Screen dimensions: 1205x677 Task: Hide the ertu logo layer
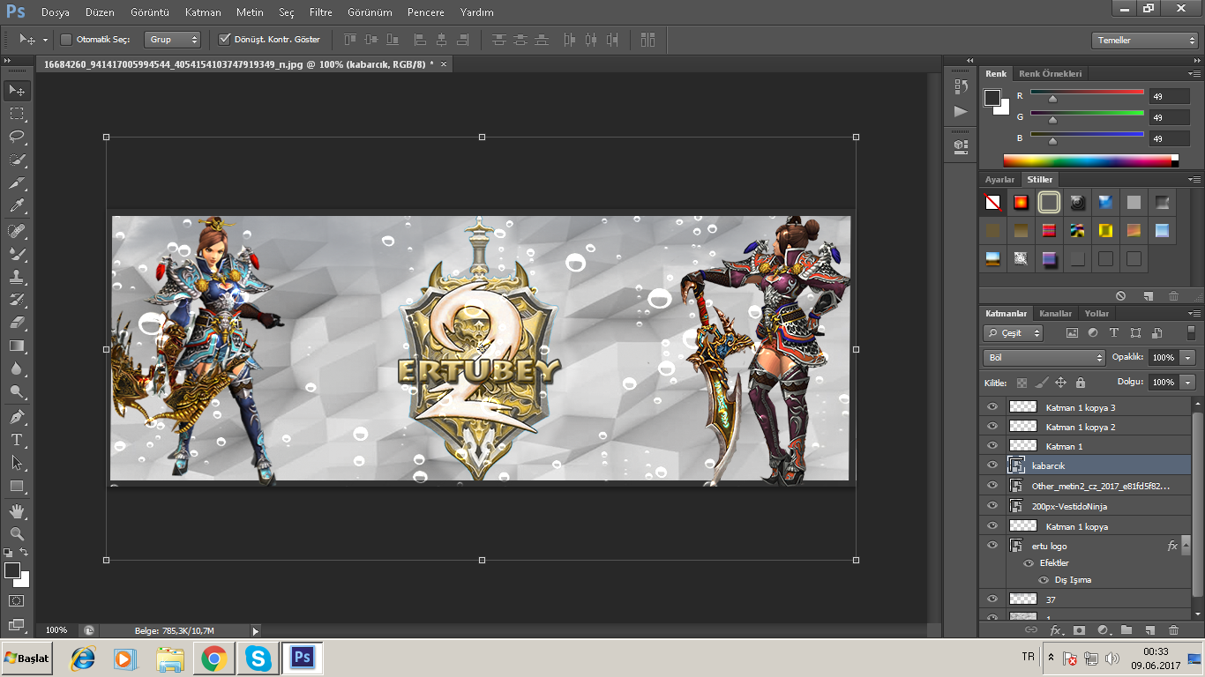[x=992, y=546]
